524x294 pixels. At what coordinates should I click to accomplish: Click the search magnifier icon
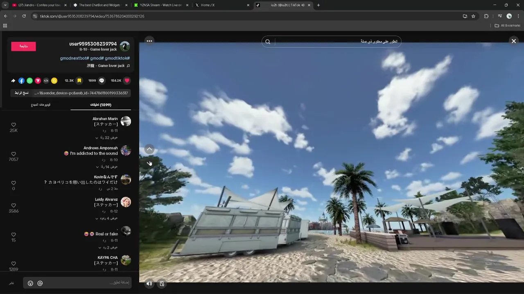(268, 42)
